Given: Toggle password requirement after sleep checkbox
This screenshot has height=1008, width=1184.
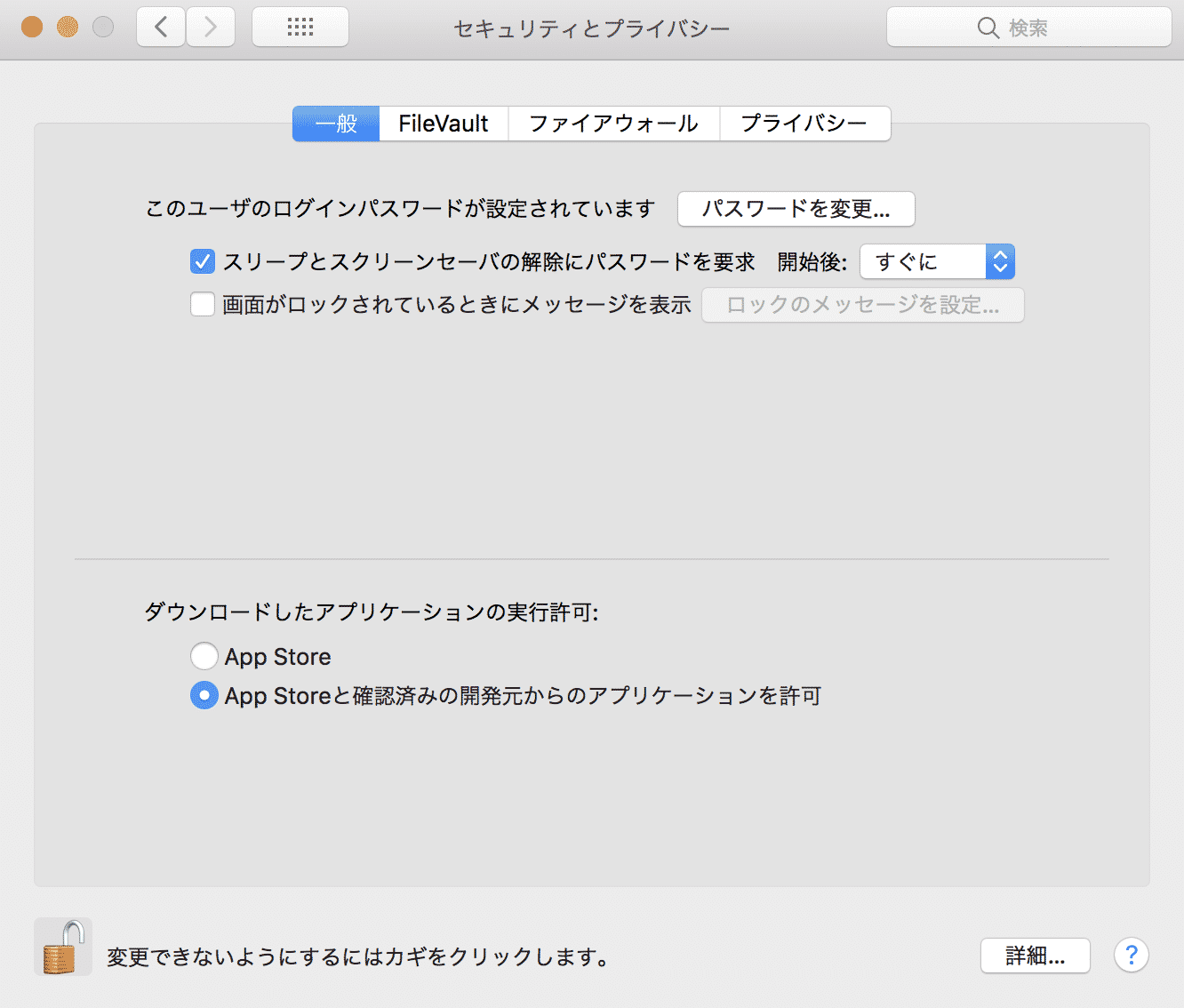Looking at the screenshot, I should pyautogui.click(x=203, y=261).
